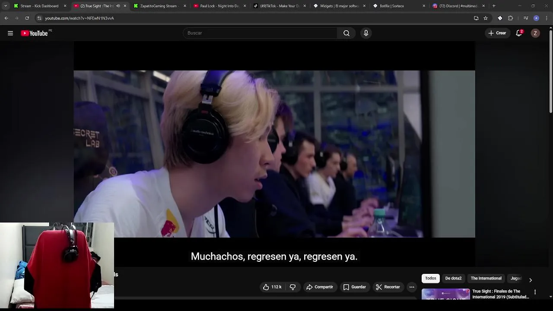Run search with the magnifier button
The width and height of the screenshot is (553, 311).
tap(346, 33)
